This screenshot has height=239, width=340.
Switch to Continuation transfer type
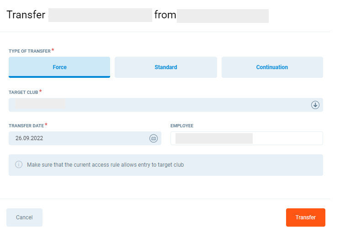tap(272, 67)
